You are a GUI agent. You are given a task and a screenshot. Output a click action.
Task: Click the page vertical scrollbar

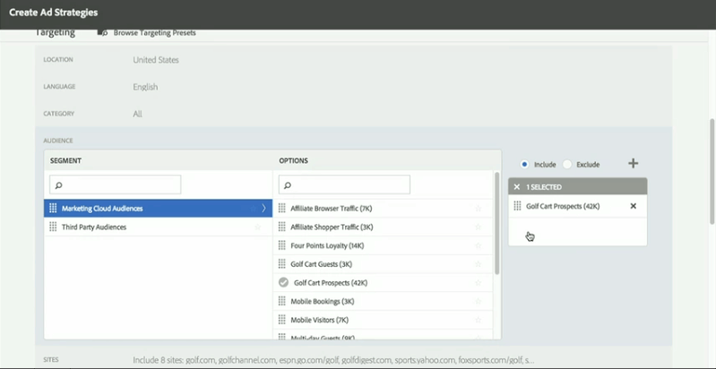(712, 171)
